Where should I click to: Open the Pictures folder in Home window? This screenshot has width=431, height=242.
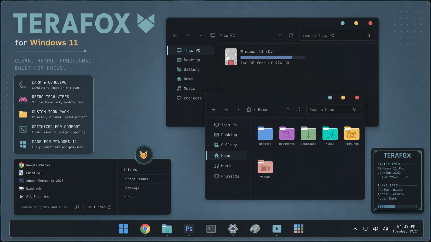(x=352, y=136)
